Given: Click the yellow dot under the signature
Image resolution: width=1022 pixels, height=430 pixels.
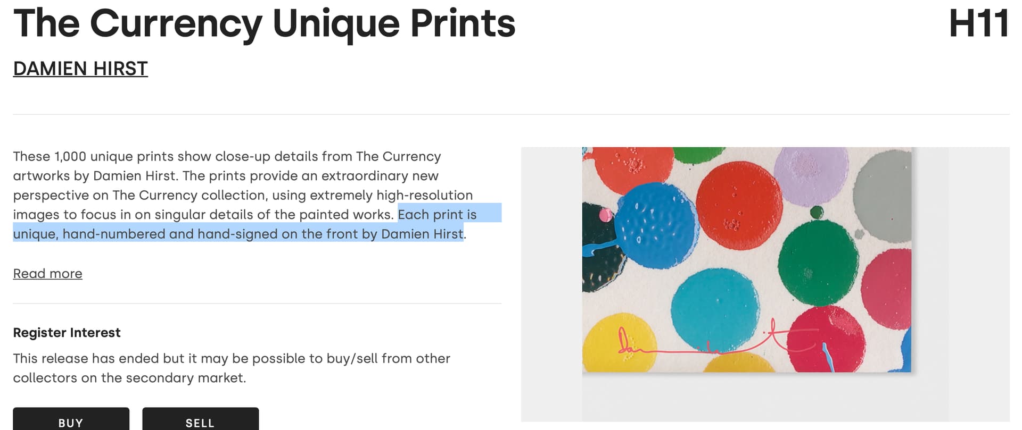Looking at the screenshot, I should (619, 344).
